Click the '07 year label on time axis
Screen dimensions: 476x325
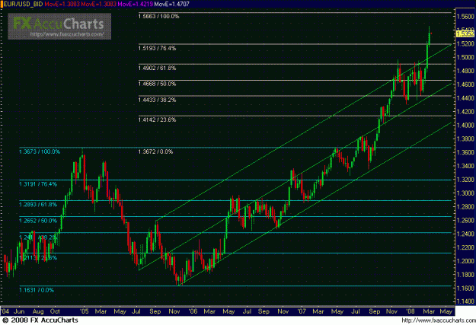(302, 311)
